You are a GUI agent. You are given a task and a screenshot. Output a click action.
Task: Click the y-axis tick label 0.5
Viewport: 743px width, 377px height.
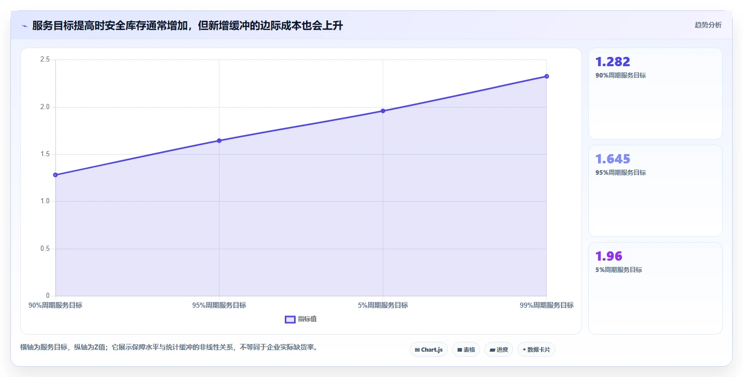tap(45, 249)
